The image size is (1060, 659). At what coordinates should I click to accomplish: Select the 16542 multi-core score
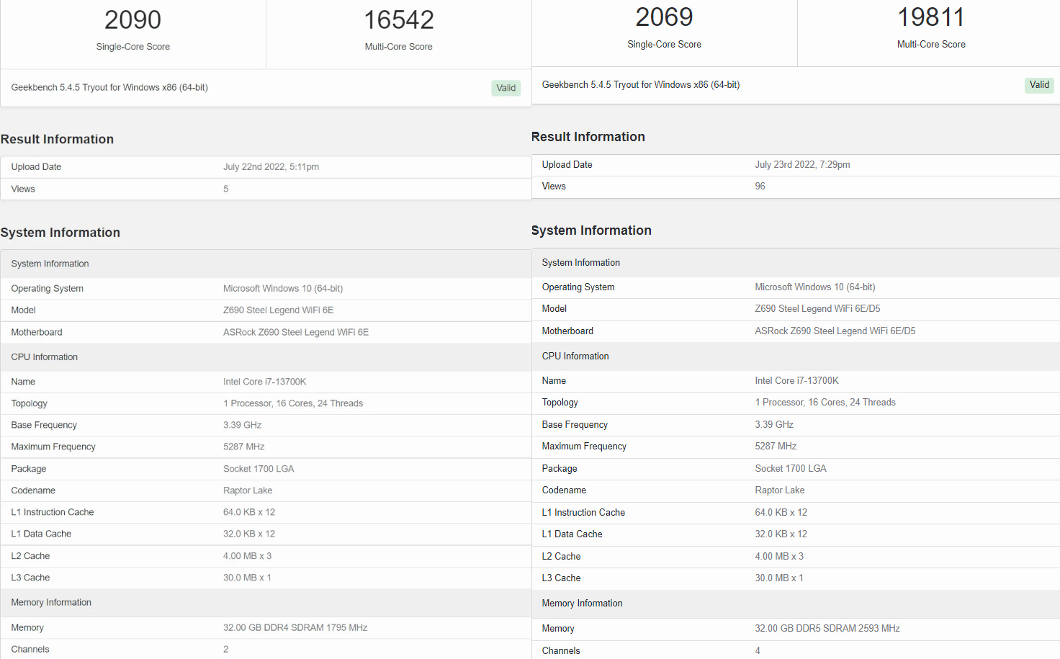pyautogui.click(x=399, y=20)
